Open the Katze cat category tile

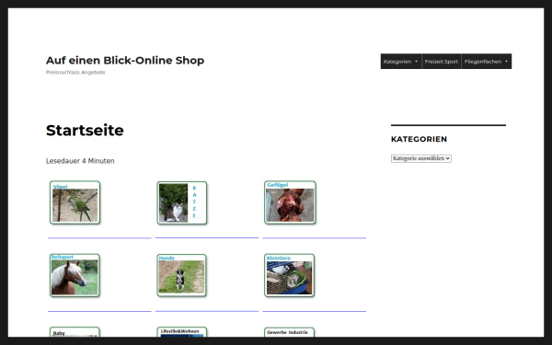(182, 202)
